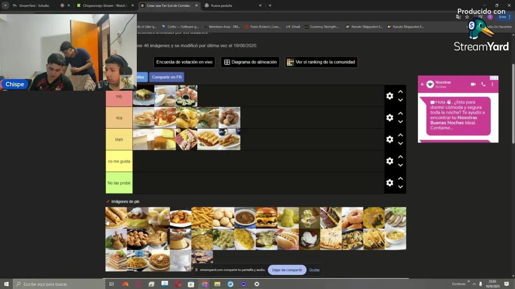Viewport: 515px width, 289px height.
Task: Click the Encuesta de votación en vivo button
Action: coord(184,62)
